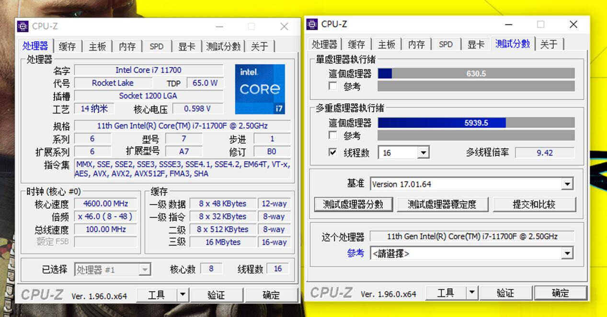Switch to 处理器 tab in right CPU-Z window
The image size is (607, 317).
click(324, 45)
